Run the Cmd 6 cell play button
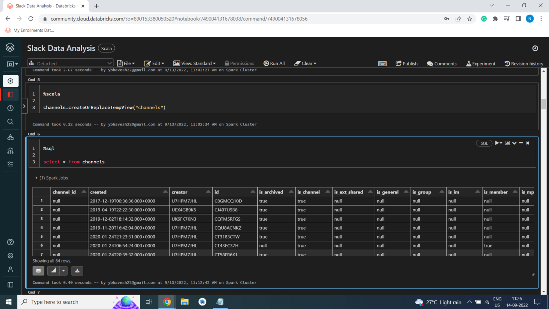 click(x=497, y=143)
